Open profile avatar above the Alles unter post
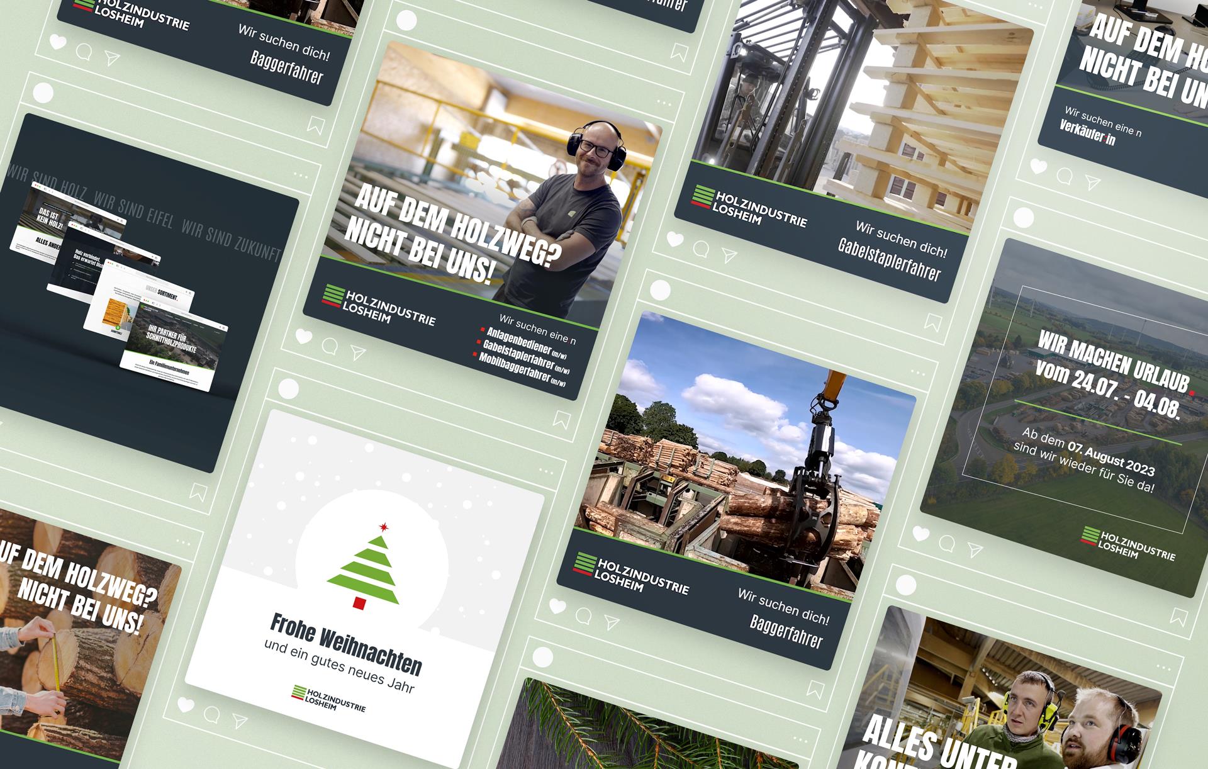This screenshot has width=1208, height=769. point(905,586)
